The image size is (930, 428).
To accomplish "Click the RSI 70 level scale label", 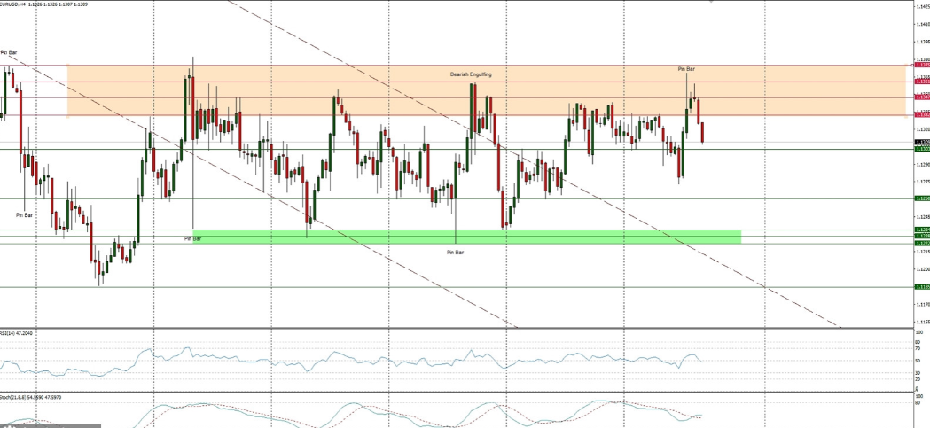I will (916, 350).
